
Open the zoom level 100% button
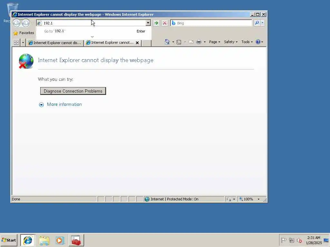(246, 199)
